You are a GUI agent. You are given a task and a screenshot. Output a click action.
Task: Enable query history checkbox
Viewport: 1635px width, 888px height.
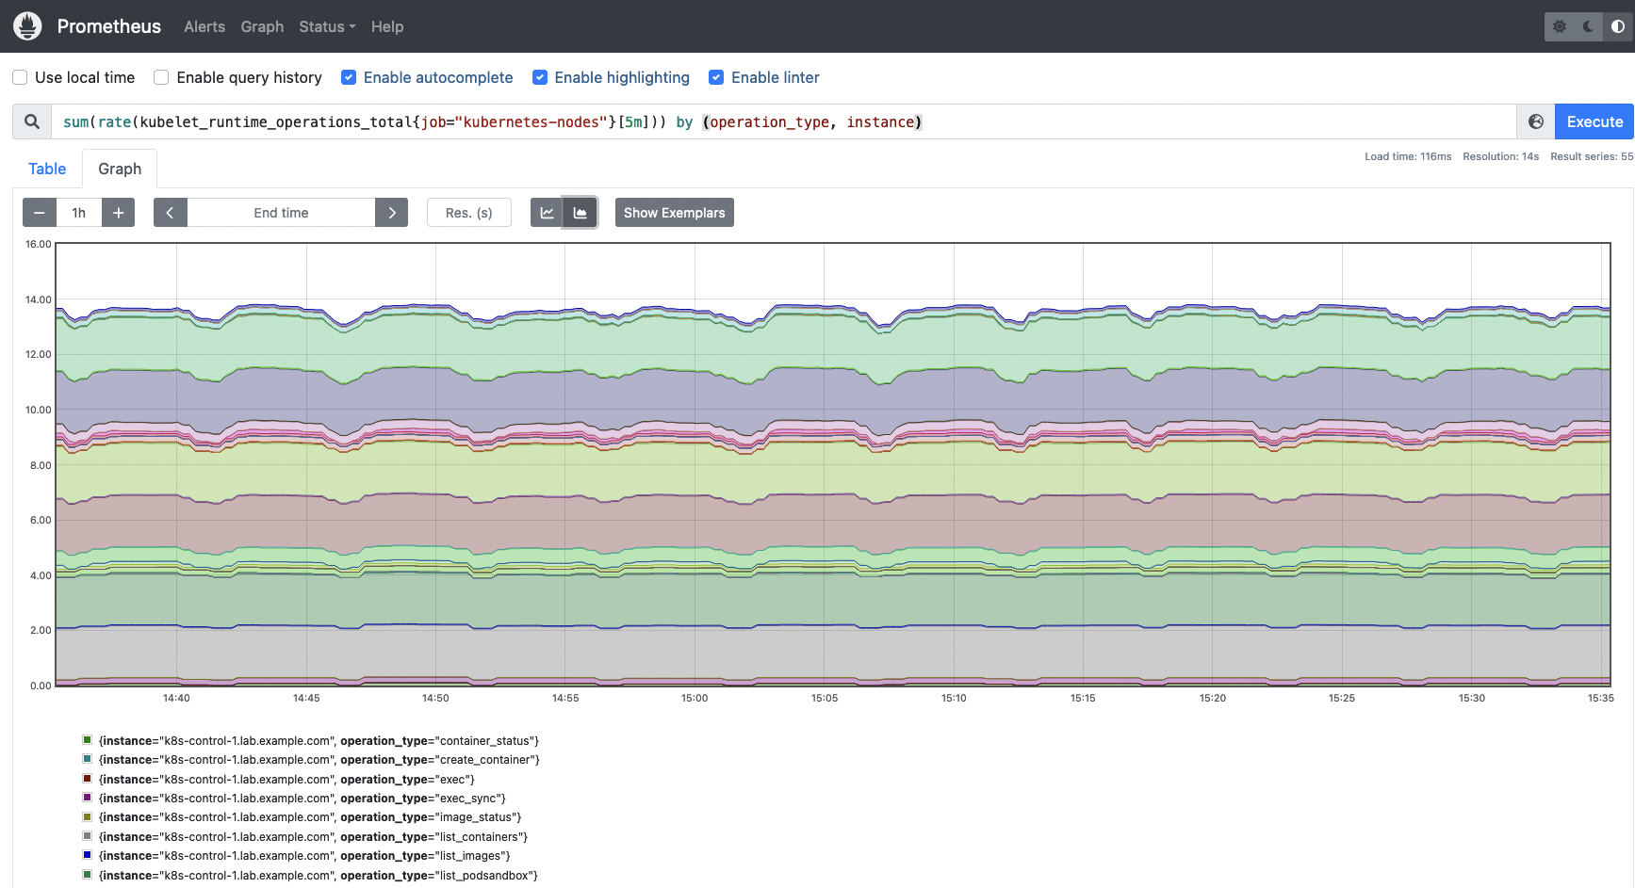[161, 77]
